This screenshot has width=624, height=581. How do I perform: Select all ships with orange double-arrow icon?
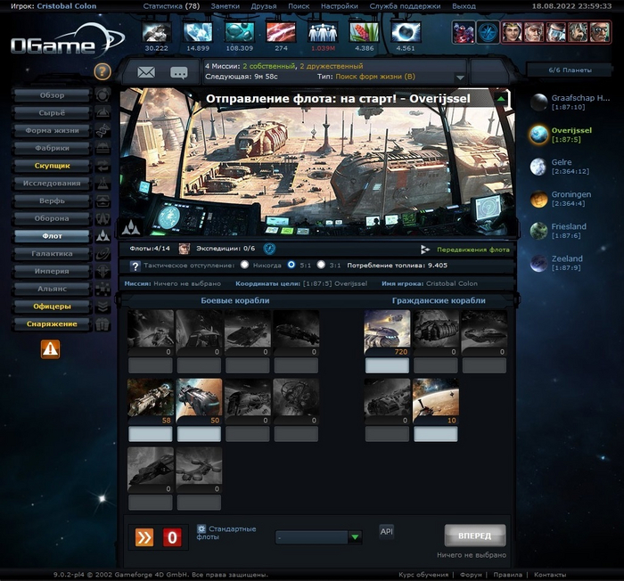144,537
